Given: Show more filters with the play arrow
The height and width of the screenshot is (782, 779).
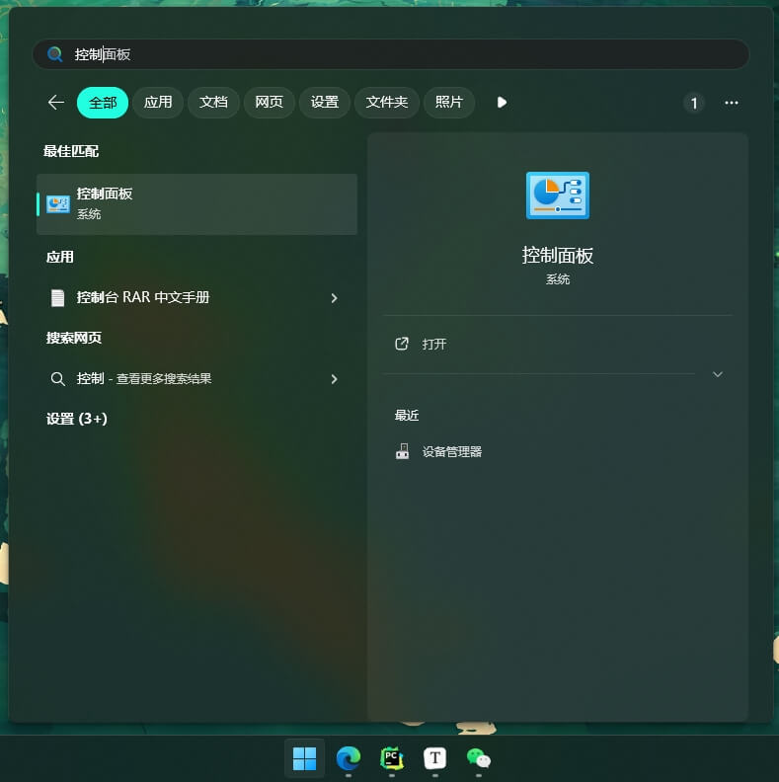Looking at the screenshot, I should coord(502,103).
